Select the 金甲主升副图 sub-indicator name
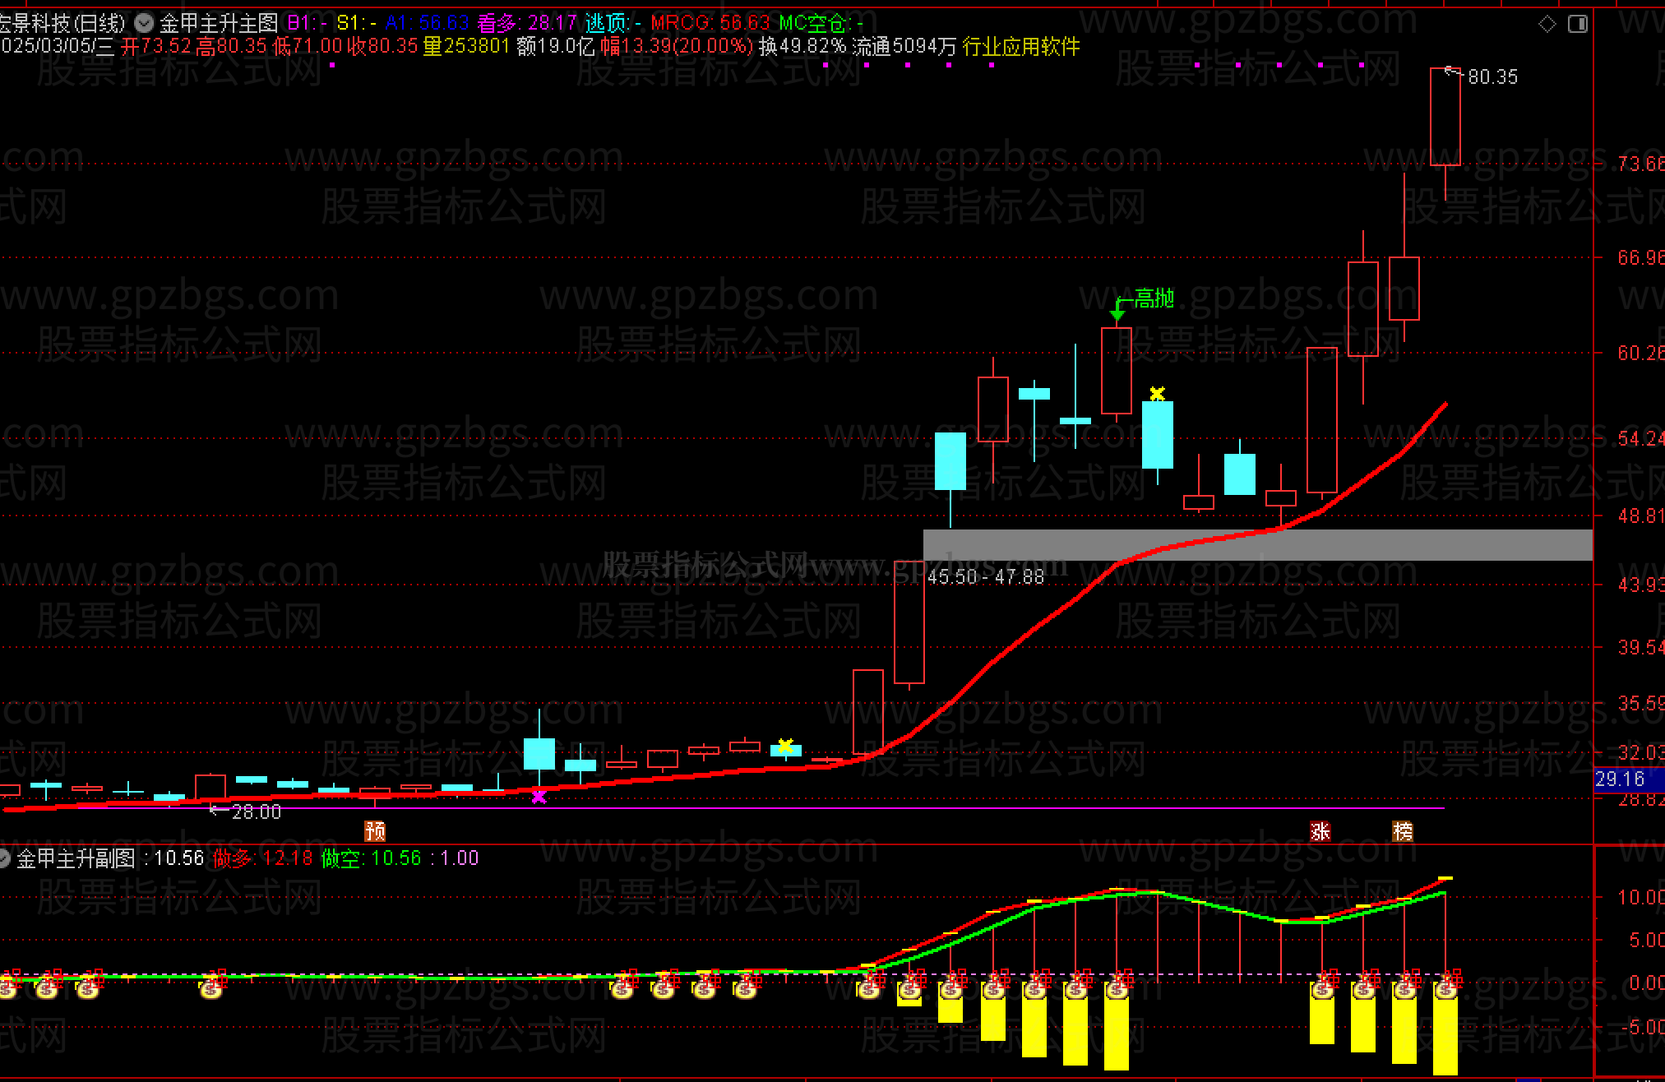The height and width of the screenshot is (1082, 1665). (x=76, y=858)
